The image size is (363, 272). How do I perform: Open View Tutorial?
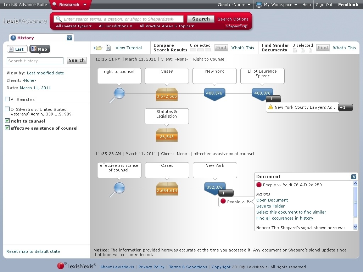click(129, 48)
